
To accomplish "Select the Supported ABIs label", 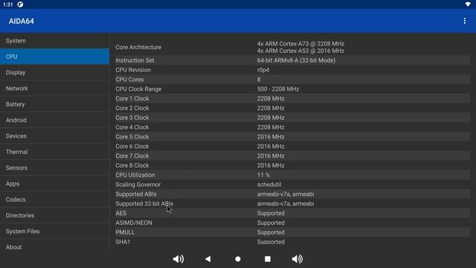I will coord(136,194).
